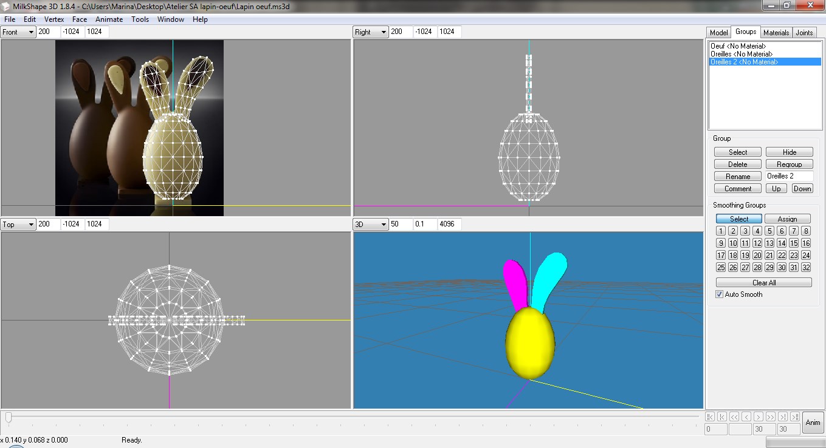Viewport: 826px width, 448px height.
Task: Click Hide in the Group section
Action: click(x=789, y=152)
